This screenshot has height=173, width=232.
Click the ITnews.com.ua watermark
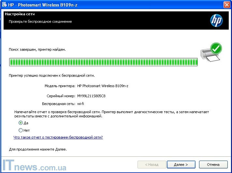[x=34, y=166]
